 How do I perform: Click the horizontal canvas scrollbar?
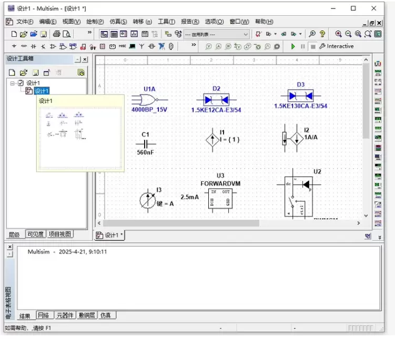tap(181, 223)
